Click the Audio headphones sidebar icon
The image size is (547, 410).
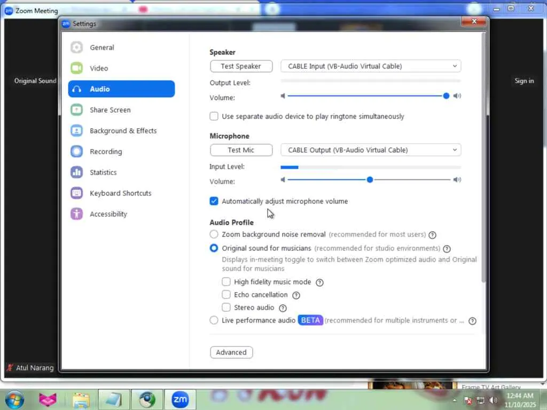tap(76, 89)
